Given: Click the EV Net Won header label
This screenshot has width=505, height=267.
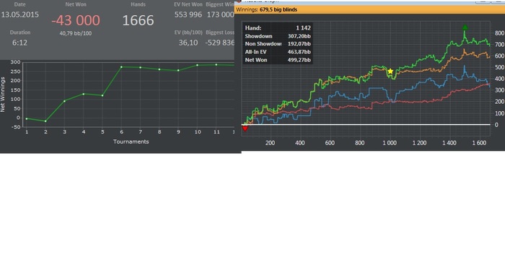Looking at the screenshot, I should coord(188,4).
